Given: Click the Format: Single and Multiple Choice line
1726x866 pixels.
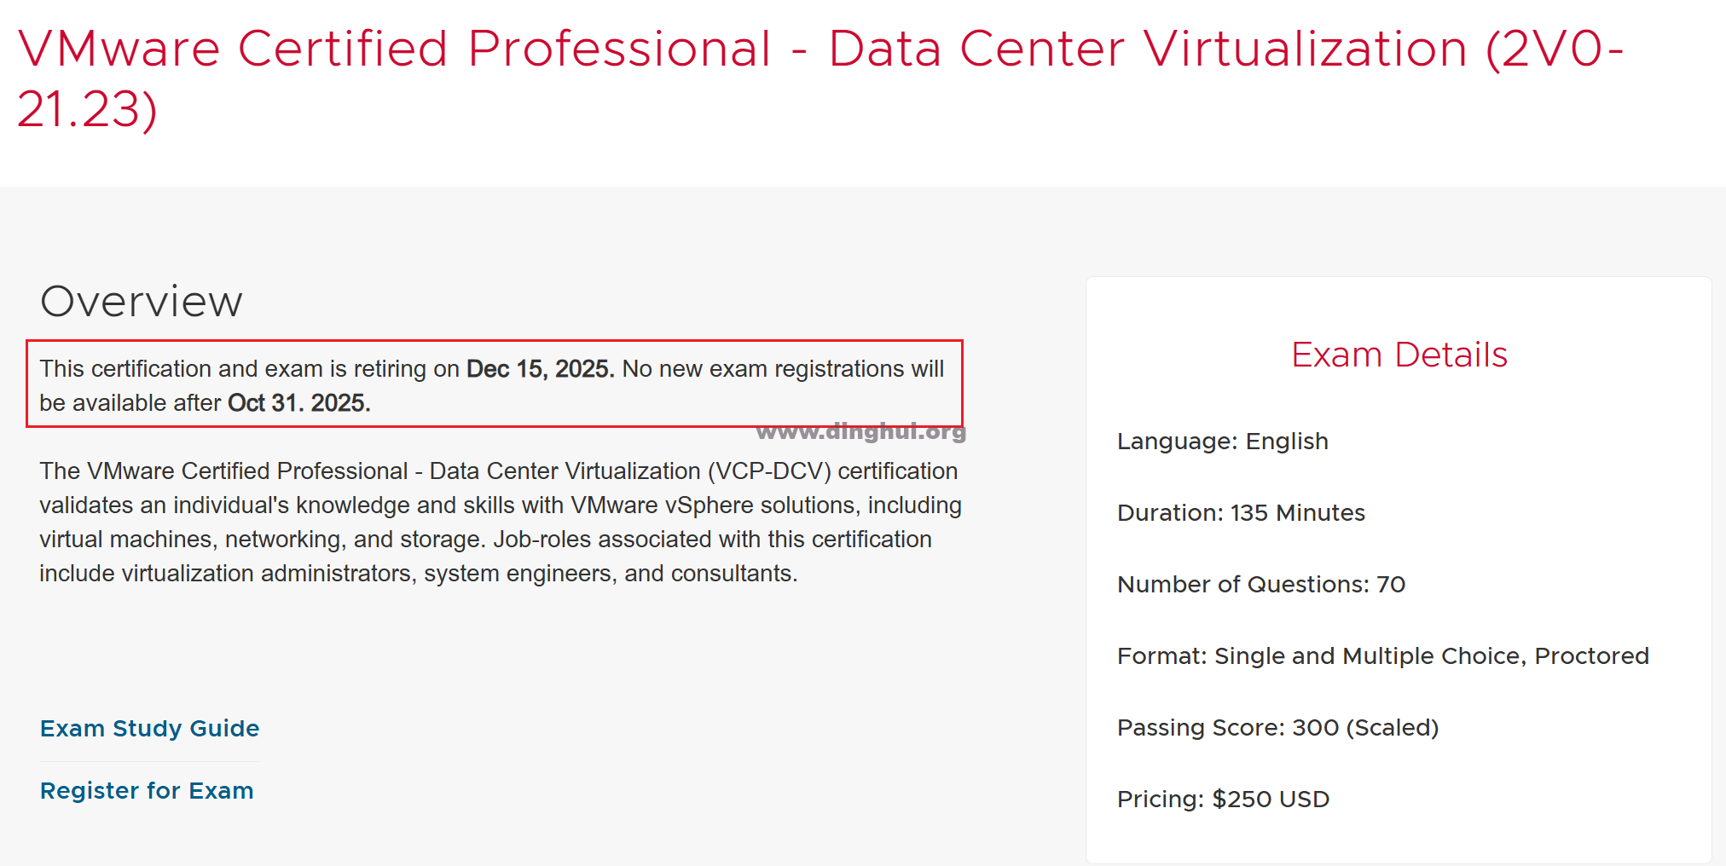Looking at the screenshot, I should click(x=1382, y=656).
